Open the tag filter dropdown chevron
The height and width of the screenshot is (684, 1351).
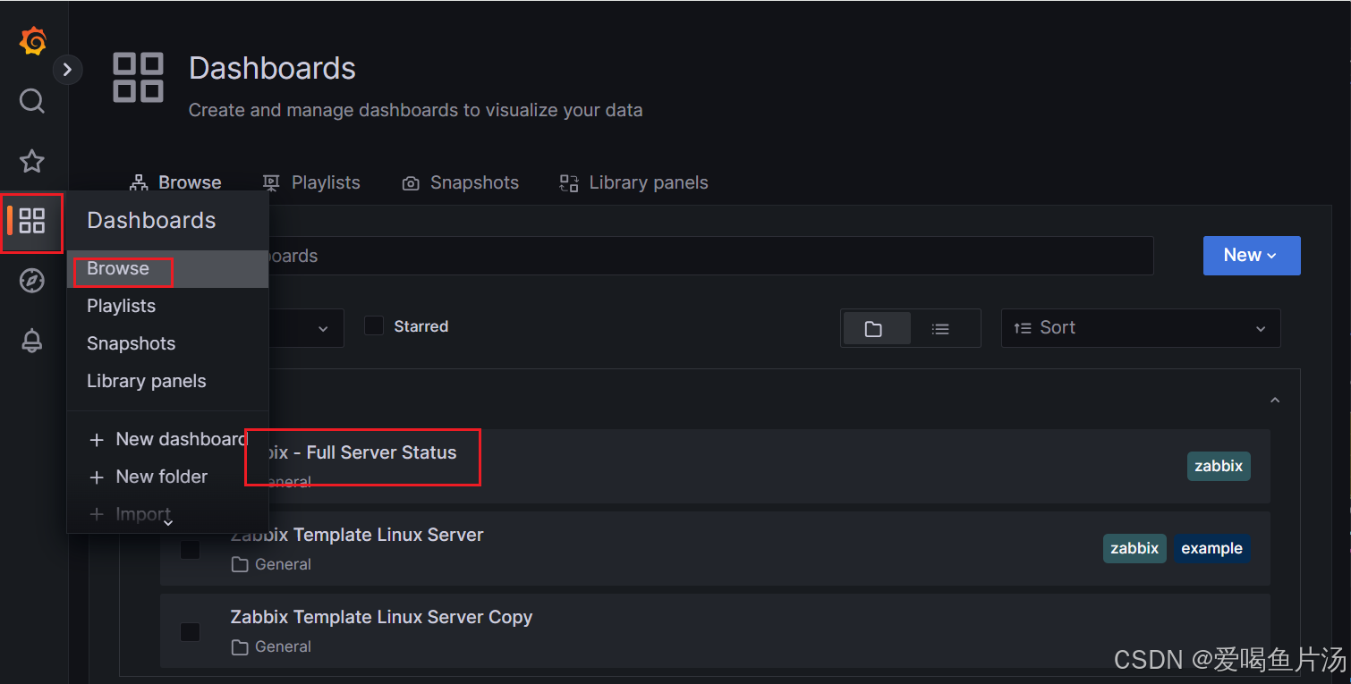[x=323, y=329]
